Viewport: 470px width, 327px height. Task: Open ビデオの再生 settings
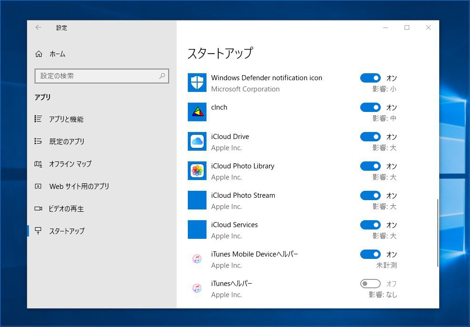pos(66,209)
